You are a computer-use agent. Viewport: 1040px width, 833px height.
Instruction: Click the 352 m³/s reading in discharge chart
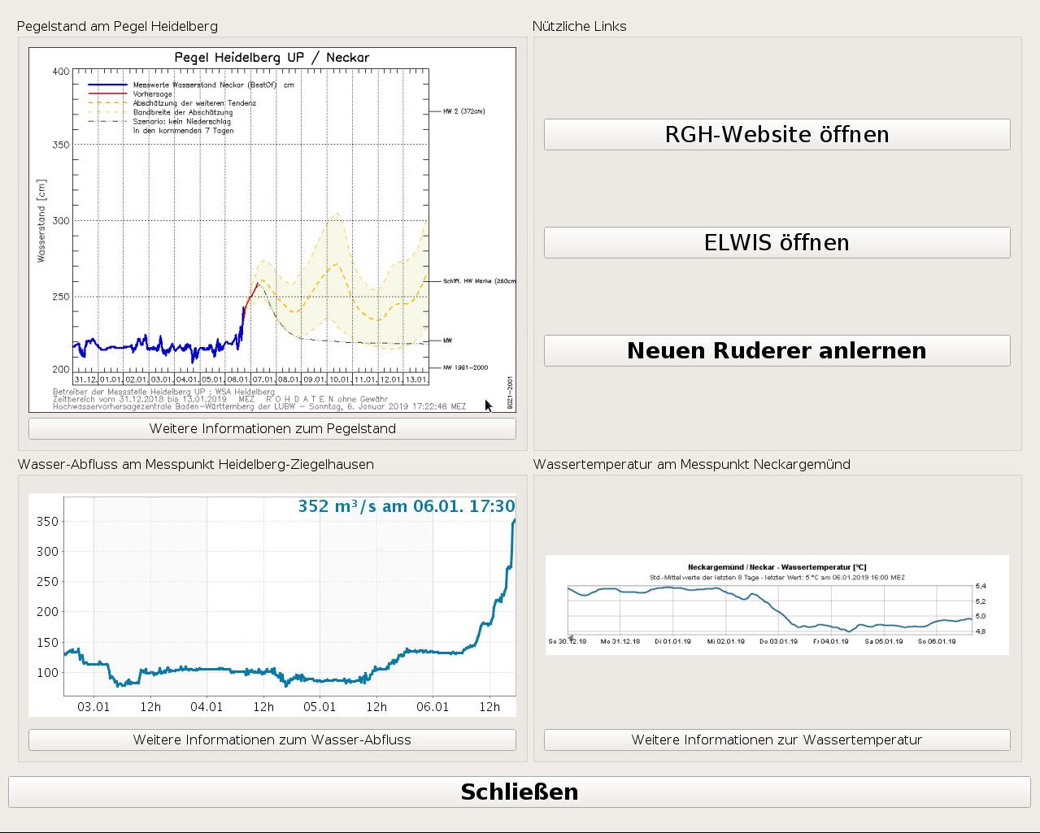406,506
